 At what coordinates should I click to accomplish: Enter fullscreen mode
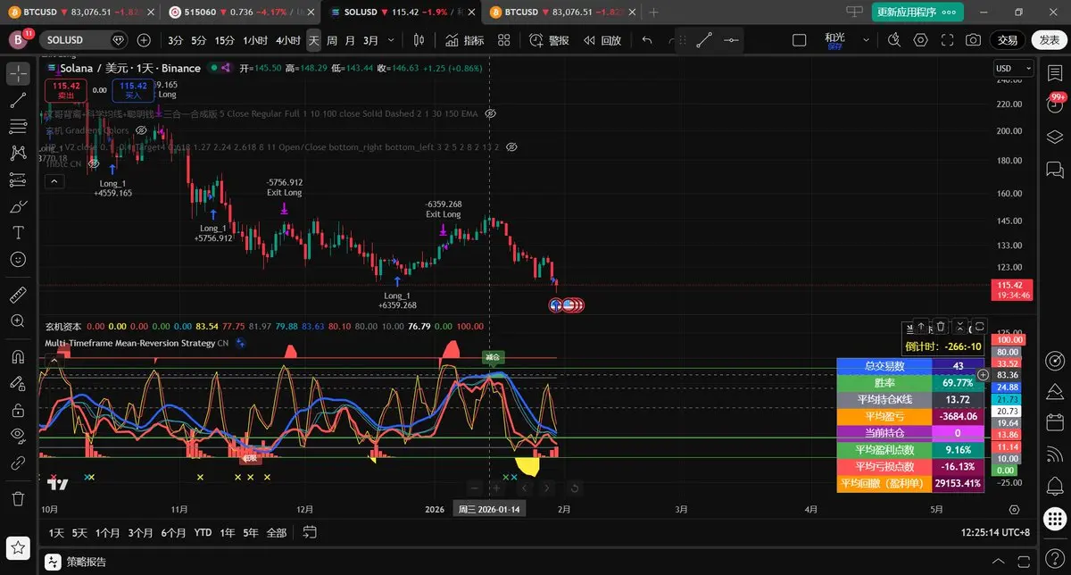coord(947,40)
